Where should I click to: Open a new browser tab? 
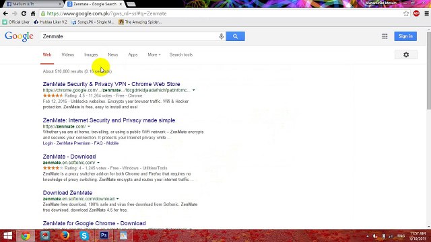pos(131,4)
